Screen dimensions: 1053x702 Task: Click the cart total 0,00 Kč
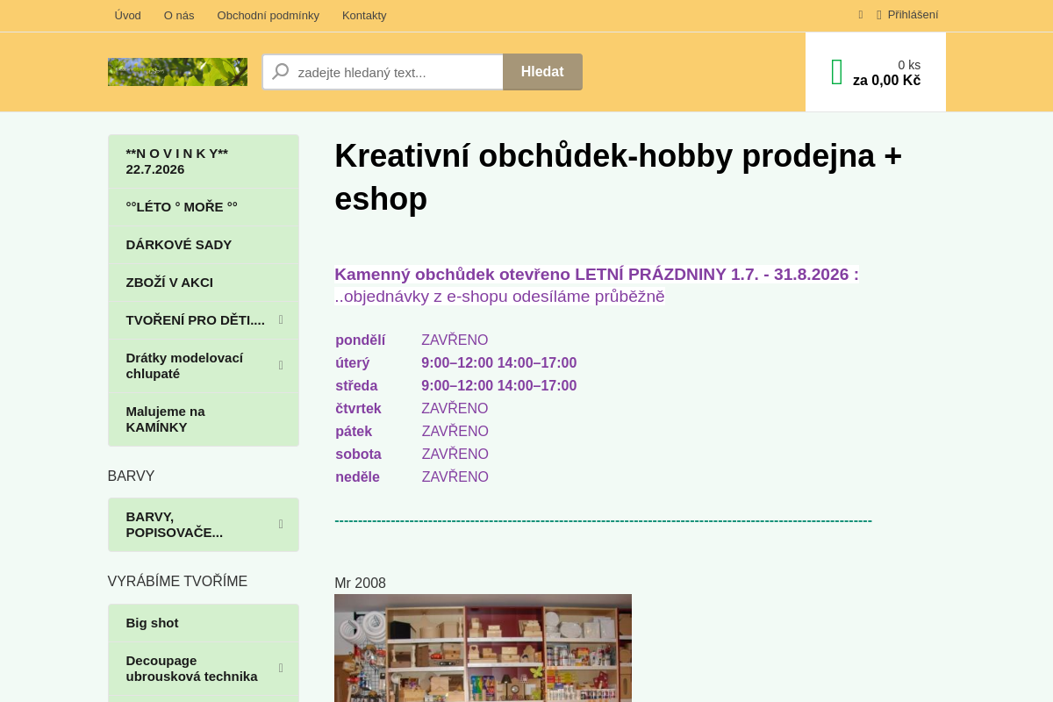(x=886, y=81)
